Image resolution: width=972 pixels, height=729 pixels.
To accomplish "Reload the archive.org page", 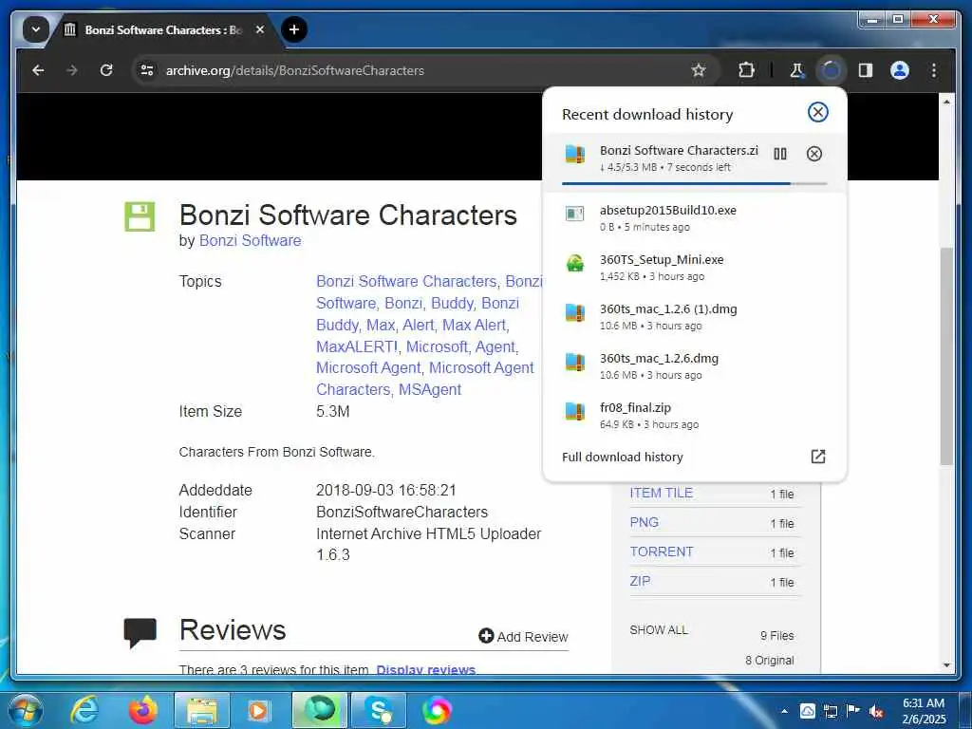I will point(106,70).
